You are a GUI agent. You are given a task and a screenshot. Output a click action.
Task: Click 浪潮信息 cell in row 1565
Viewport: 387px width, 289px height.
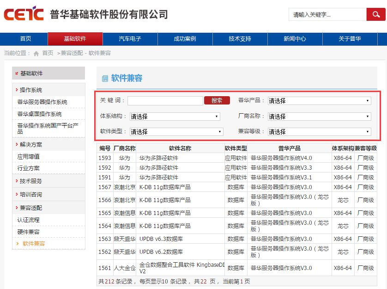point(125,213)
